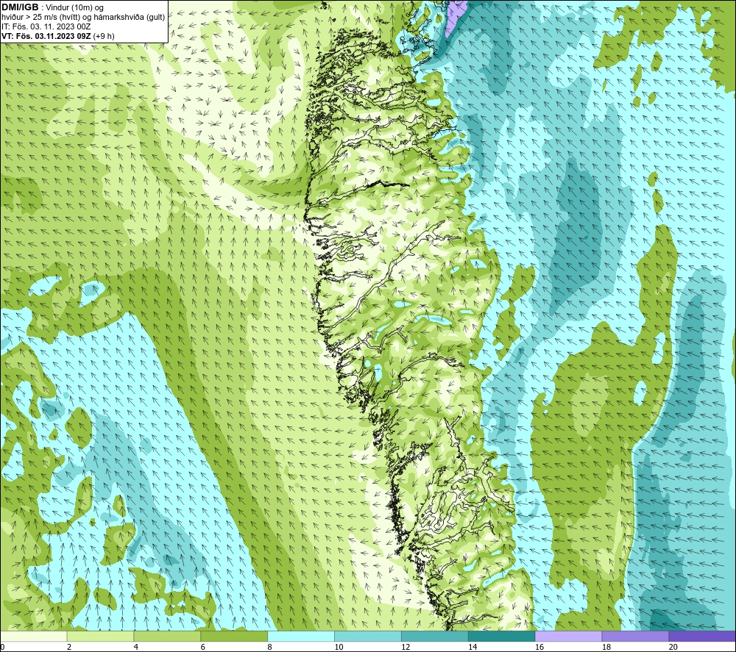Click the 8–10 m/s light cyan legend swatch
Screen dimensions: 736x652
(301, 636)
